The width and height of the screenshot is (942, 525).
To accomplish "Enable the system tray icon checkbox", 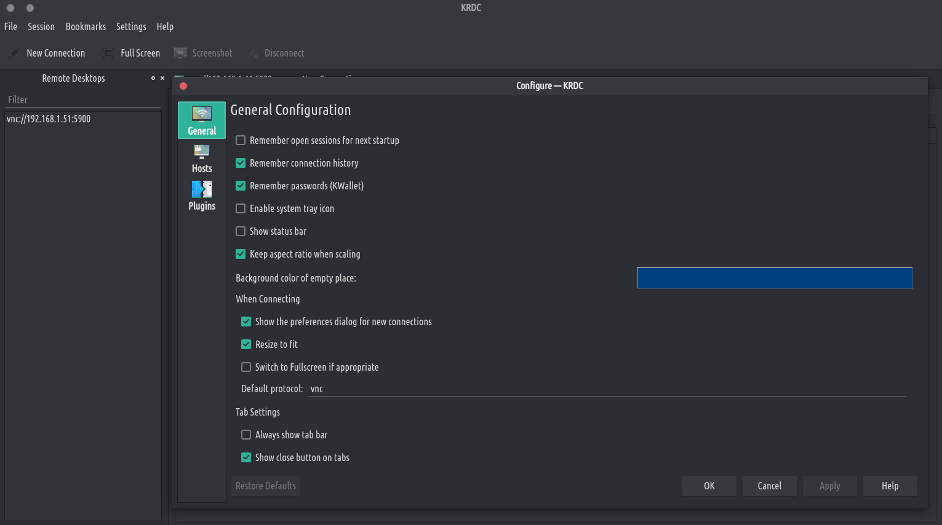I will click(241, 208).
